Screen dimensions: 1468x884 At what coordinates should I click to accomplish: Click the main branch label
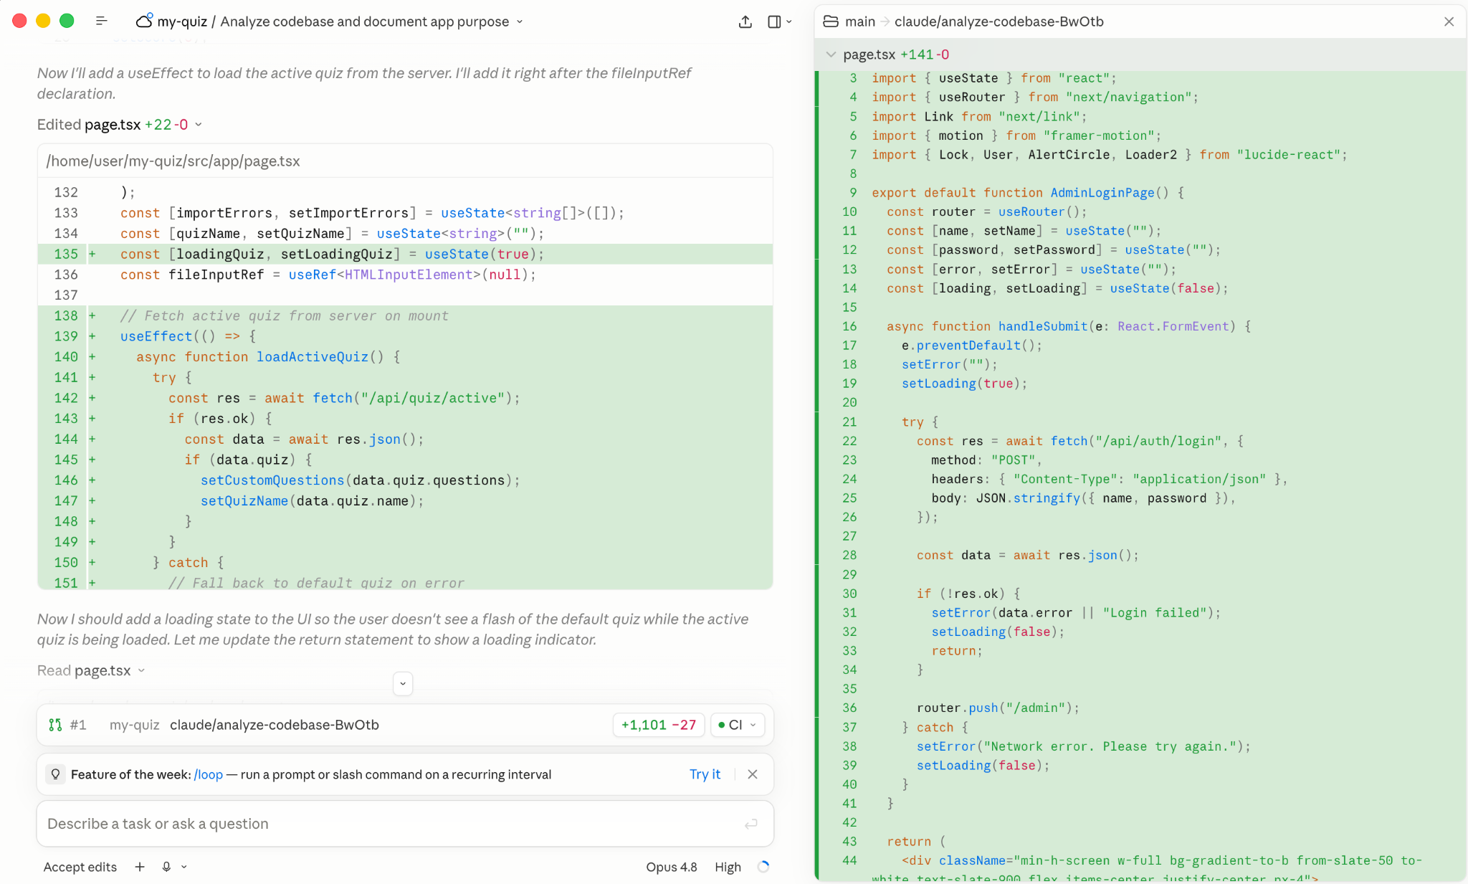click(860, 22)
